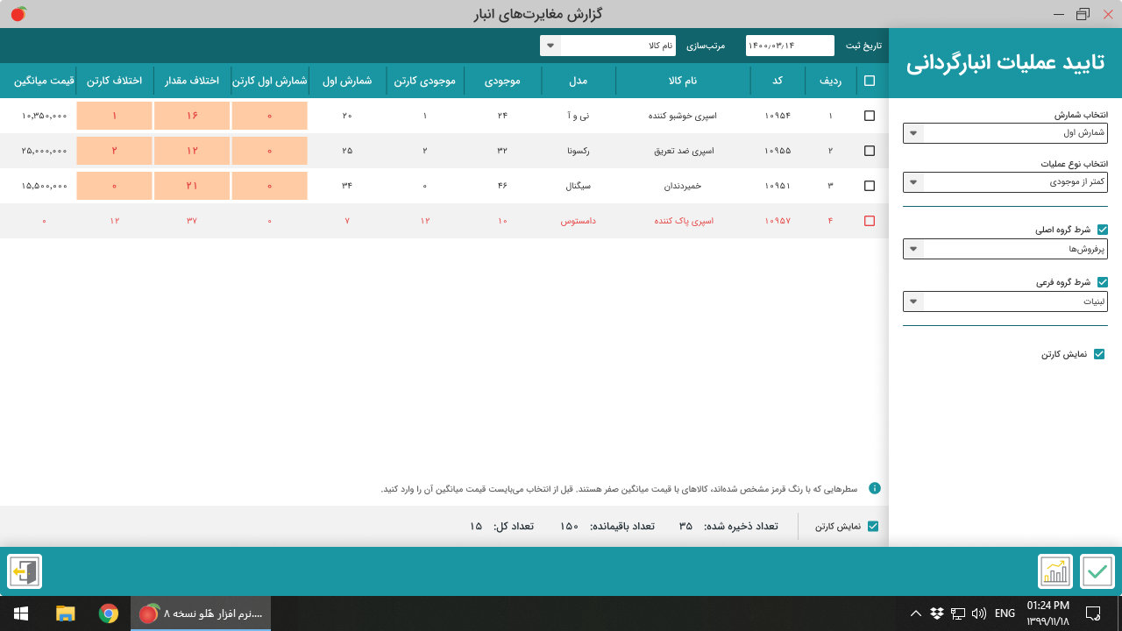This screenshot has height=631, width=1122.
Task: Click the red model cell دامستوس
Action: tap(579, 221)
